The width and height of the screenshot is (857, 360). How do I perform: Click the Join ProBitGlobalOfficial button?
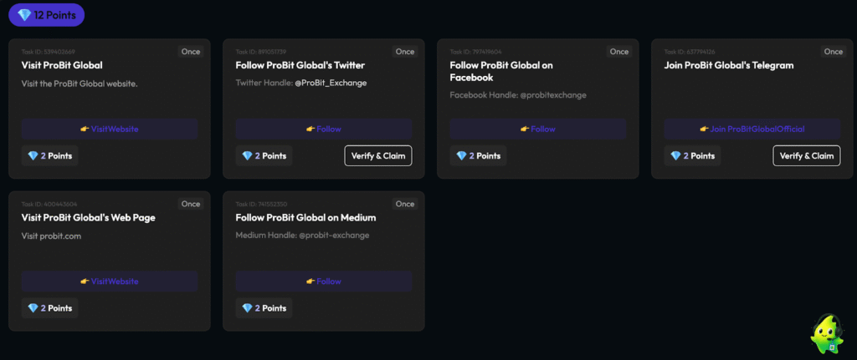tap(752, 129)
